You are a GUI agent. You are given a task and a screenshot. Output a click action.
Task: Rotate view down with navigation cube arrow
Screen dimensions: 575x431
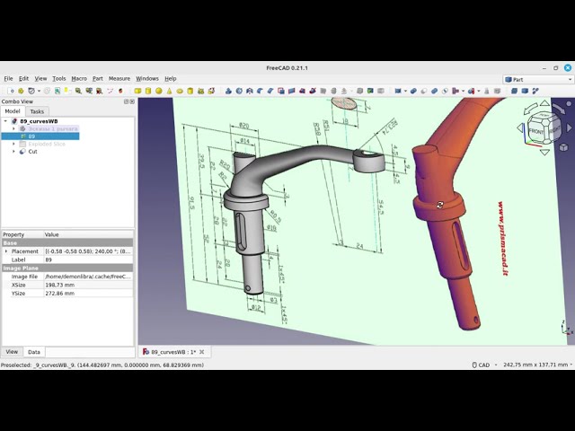click(x=544, y=152)
